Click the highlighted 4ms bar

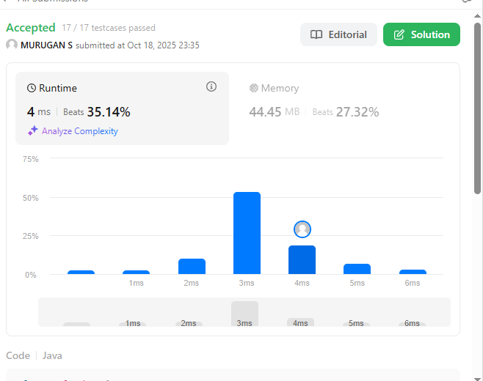coord(302,259)
